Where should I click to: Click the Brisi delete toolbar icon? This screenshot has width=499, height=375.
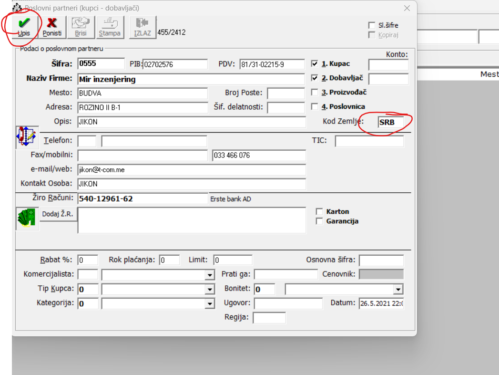click(81, 23)
